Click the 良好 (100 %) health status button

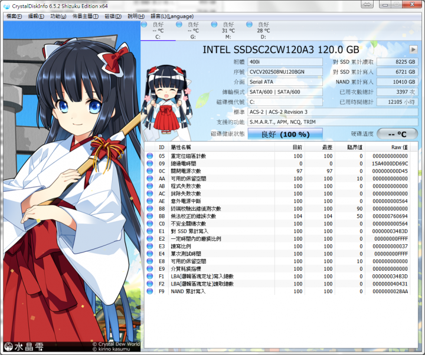click(x=285, y=134)
